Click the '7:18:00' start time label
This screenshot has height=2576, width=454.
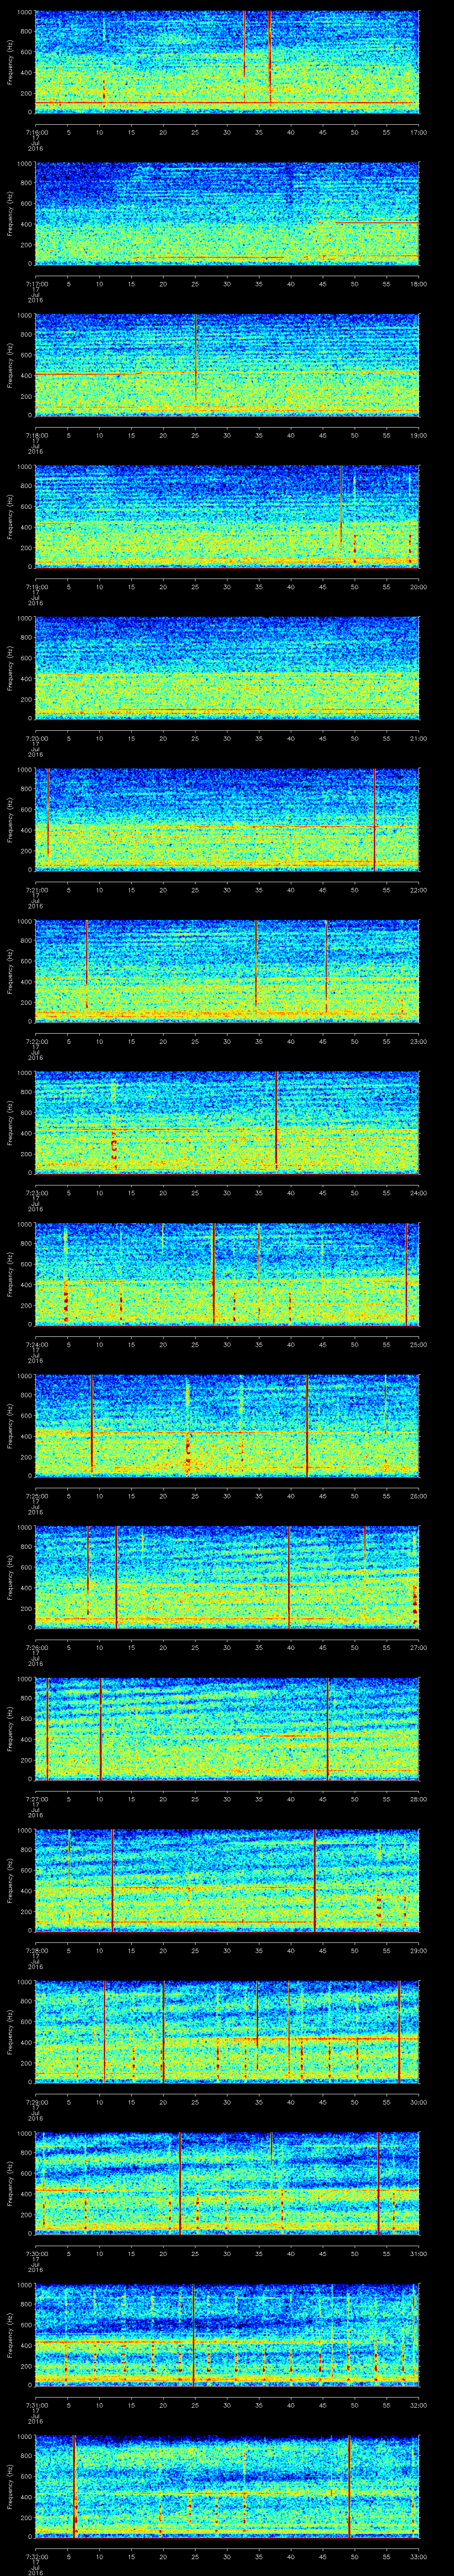tap(36, 435)
